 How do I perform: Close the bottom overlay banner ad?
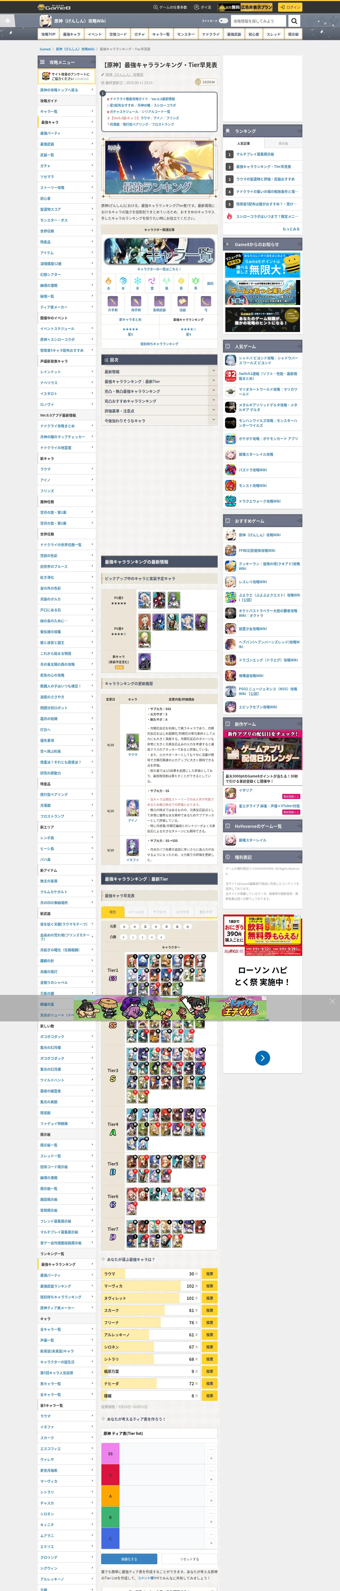coord(332,1001)
